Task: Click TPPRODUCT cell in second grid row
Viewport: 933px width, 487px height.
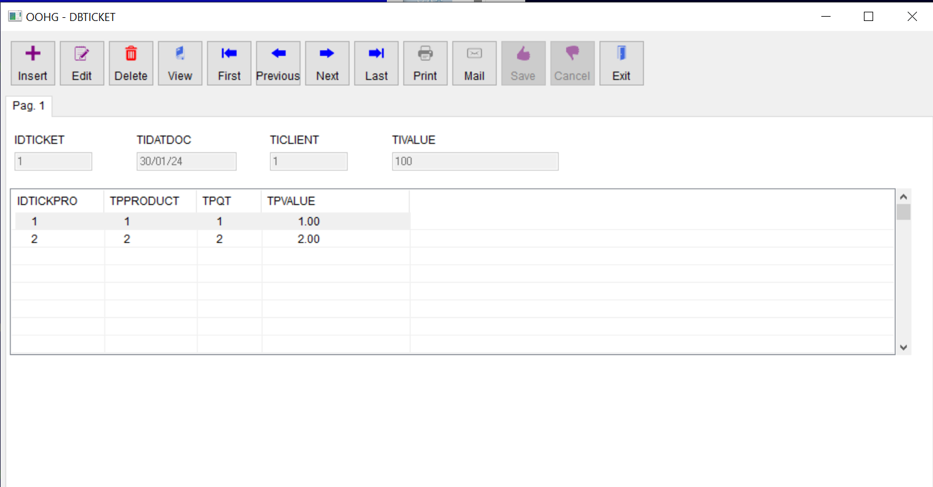Action: pyautogui.click(x=151, y=239)
